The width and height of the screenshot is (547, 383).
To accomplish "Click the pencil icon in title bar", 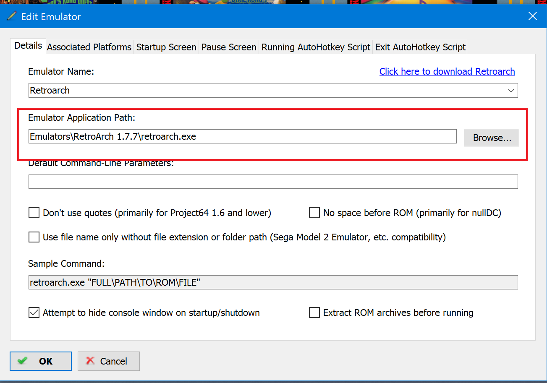I will [11, 16].
